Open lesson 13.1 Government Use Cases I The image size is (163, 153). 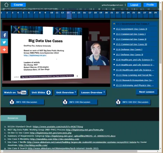click(x=133, y=24)
